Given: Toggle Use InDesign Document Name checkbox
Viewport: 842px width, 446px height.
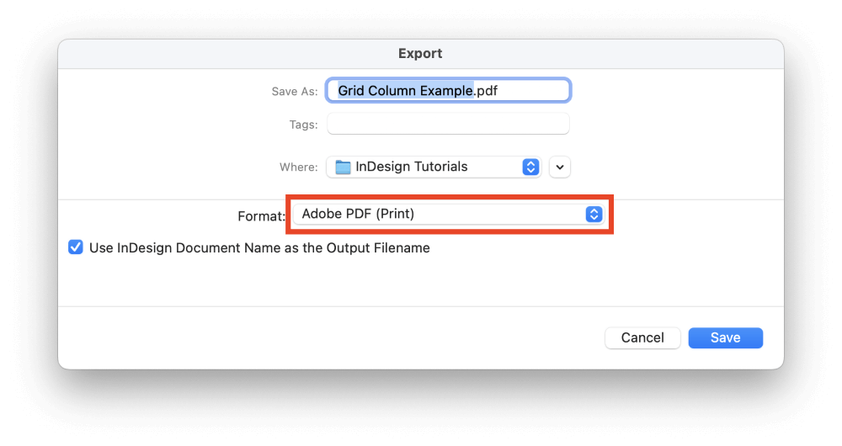Looking at the screenshot, I should pos(76,247).
